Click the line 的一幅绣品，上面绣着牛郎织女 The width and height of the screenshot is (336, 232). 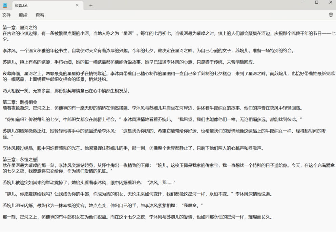click(56, 79)
